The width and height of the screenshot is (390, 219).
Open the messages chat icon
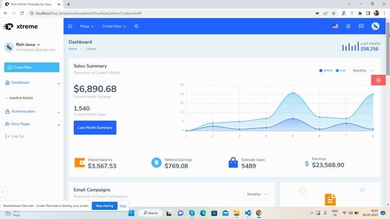click(361, 26)
